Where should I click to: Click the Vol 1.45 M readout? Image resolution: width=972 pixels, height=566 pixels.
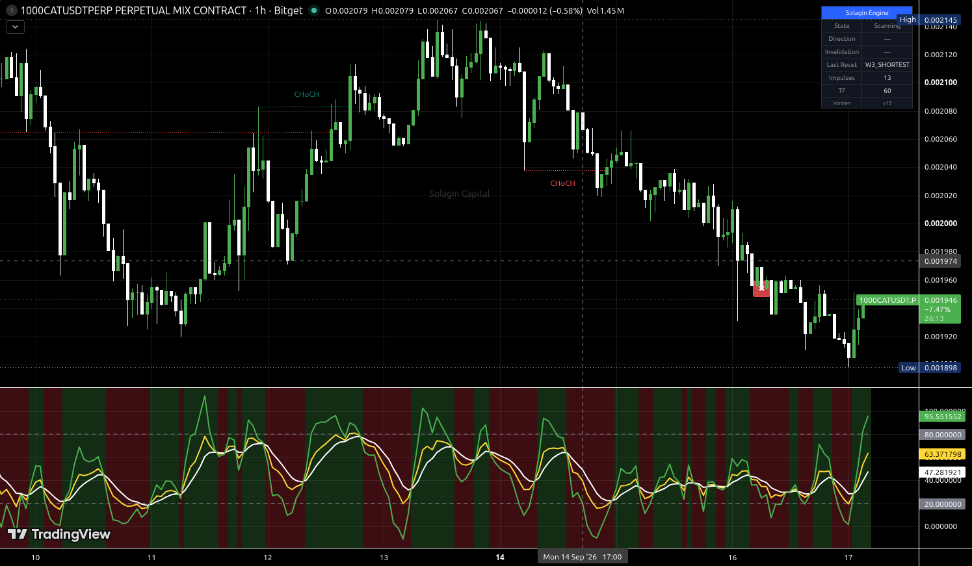pos(605,11)
